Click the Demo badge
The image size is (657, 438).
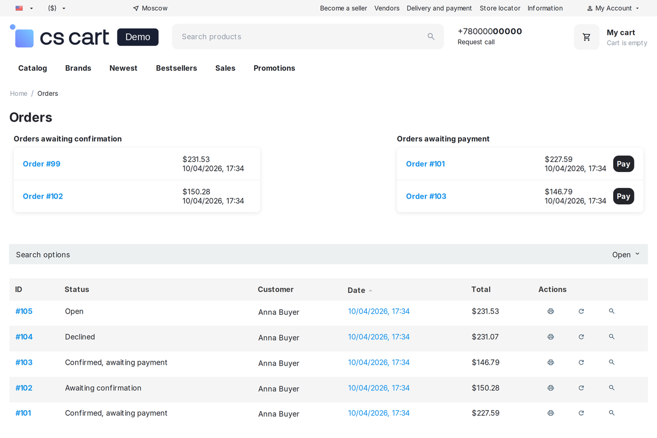[138, 37]
